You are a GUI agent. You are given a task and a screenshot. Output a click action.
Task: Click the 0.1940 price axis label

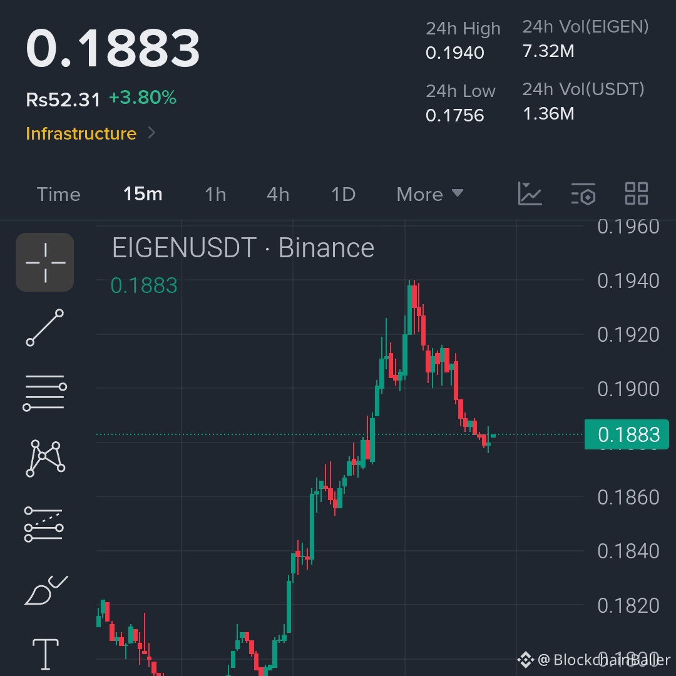[x=628, y=281]
